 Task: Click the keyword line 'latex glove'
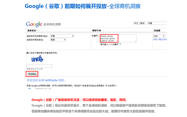(107, 36)
